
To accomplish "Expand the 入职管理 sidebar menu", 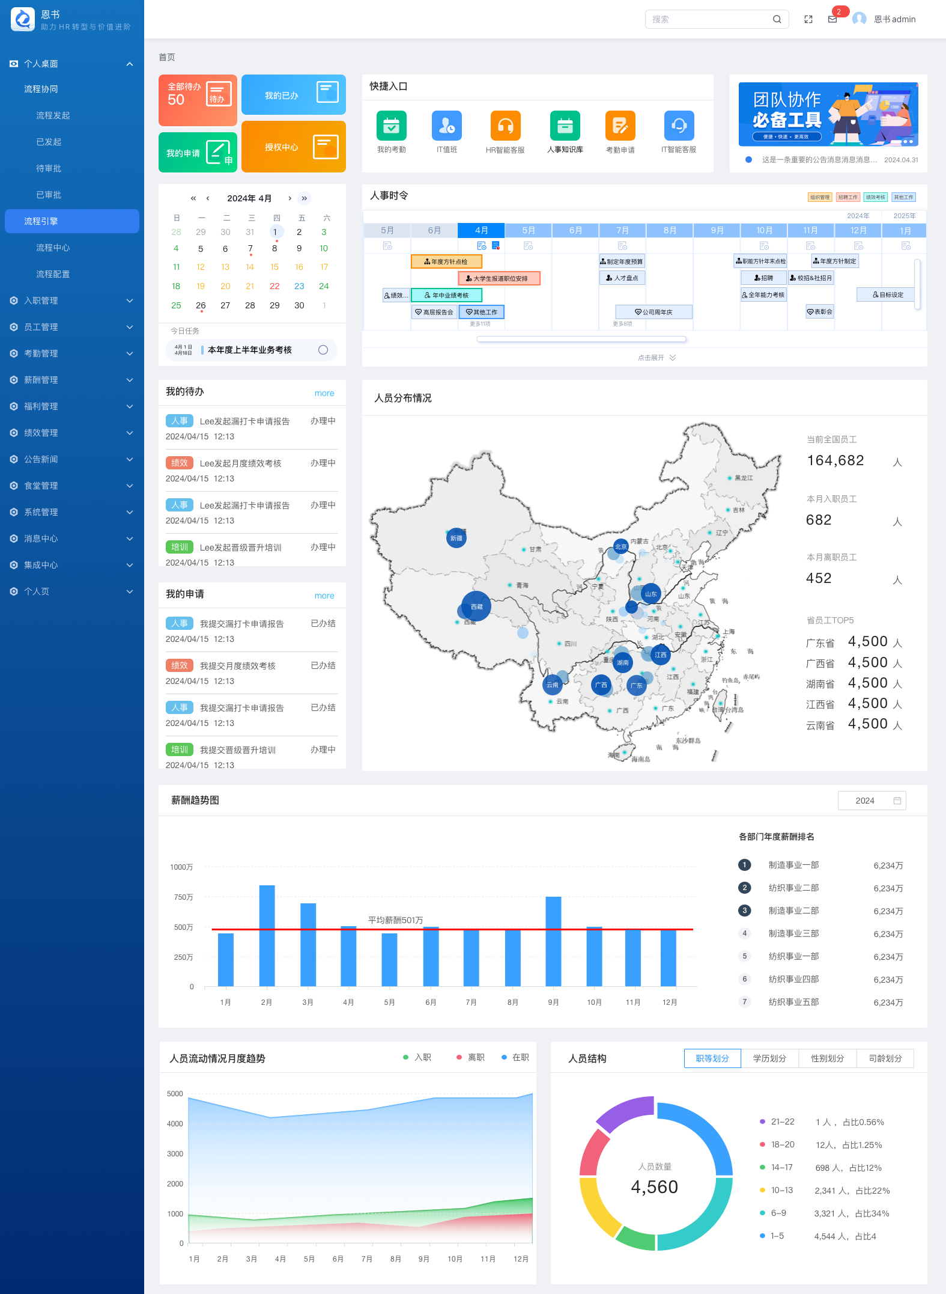I will click(x=72, y=301).
